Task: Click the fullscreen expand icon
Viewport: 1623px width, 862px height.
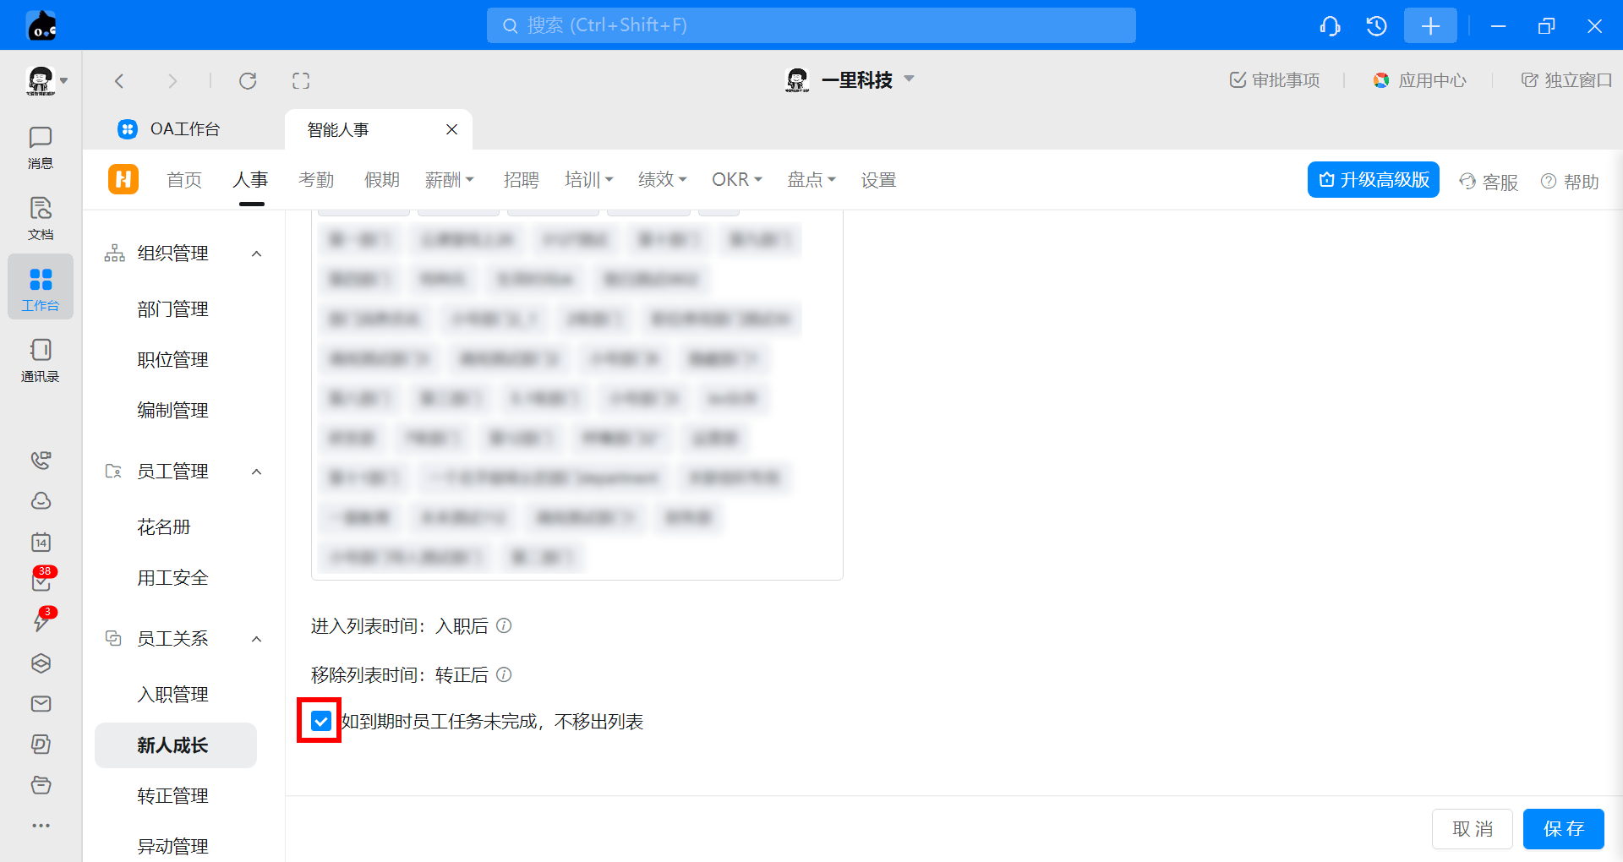Action: click(301, 81)
